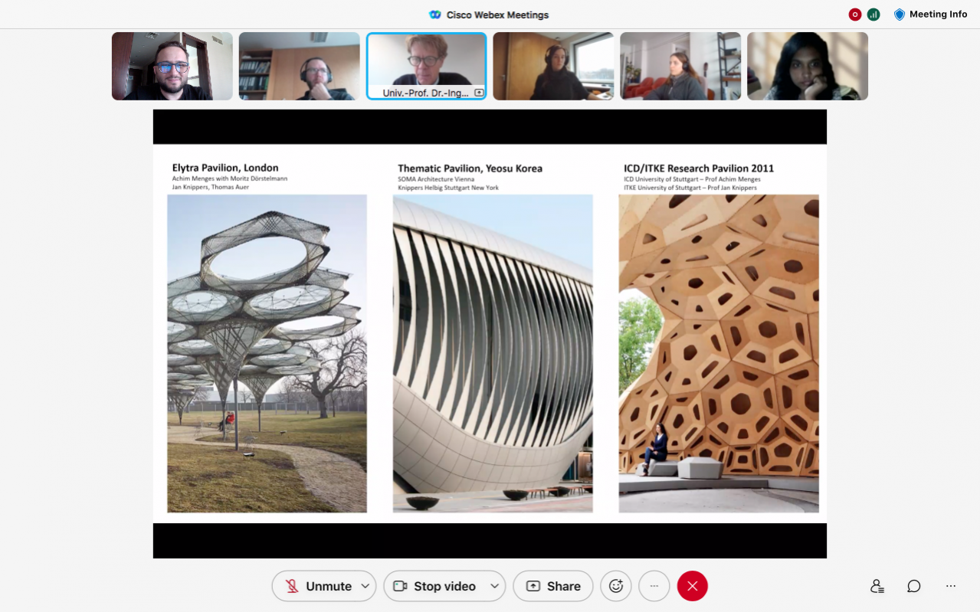Image resolution: width=980 pixels, height=612 pixels.
Task: Open the chat bubble icon
Action: pos(913,586)
